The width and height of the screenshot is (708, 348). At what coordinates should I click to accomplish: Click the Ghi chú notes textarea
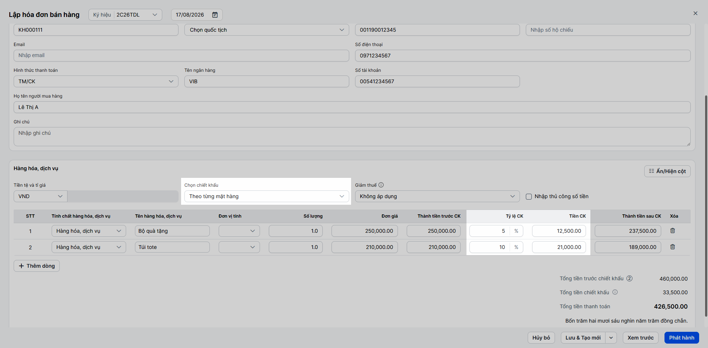click(352, 137)
